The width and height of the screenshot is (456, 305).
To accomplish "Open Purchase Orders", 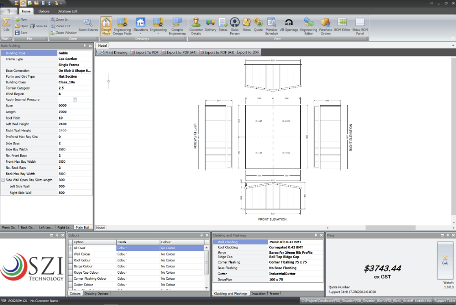I will pos(325,26).
